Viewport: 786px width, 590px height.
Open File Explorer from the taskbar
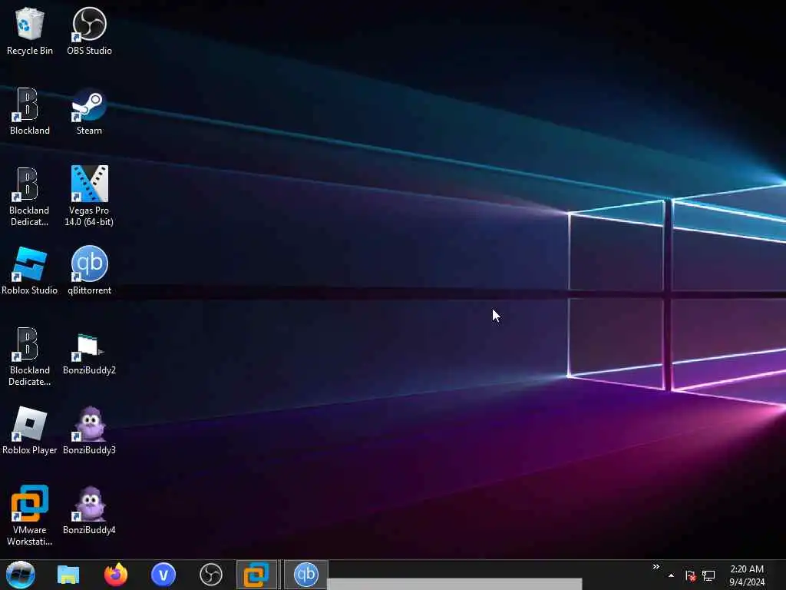68,575
